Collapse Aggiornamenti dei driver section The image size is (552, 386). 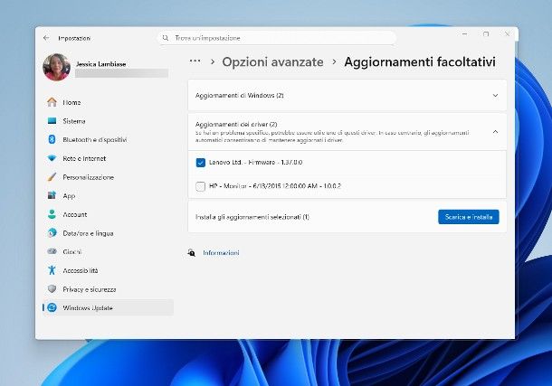494,131
